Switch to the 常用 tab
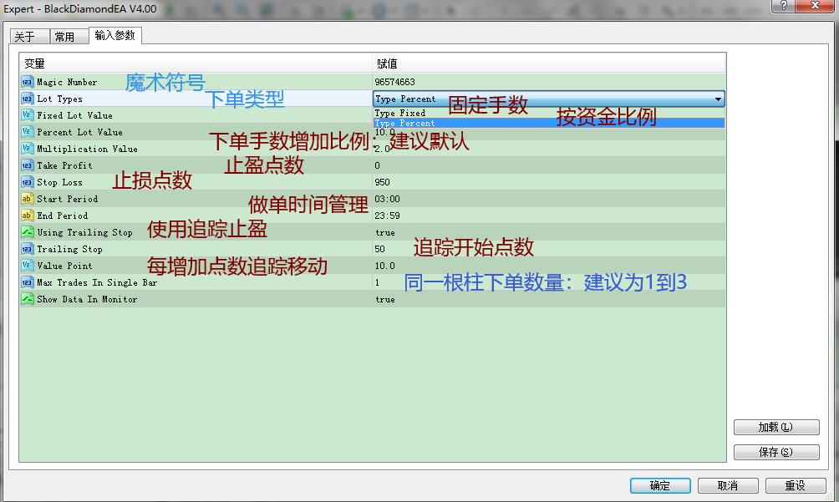This screenshot has height=502, width=839. point(69,36)
